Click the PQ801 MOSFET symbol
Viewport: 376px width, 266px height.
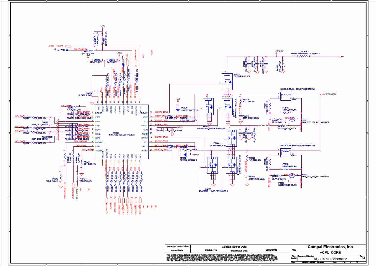pyautogui.click(x=227, y=82)
